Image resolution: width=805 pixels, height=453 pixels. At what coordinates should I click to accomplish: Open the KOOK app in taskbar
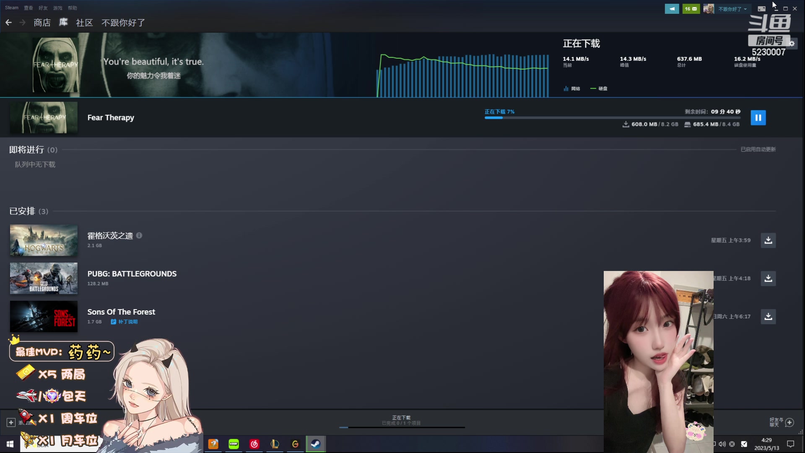(x=234, y=444)
